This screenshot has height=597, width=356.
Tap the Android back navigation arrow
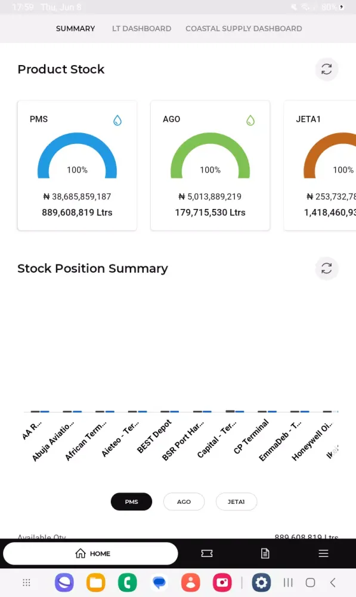(x=333, y=582)
